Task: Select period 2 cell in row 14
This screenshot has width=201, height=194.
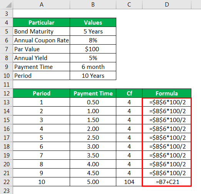Action: pos(41,111)
